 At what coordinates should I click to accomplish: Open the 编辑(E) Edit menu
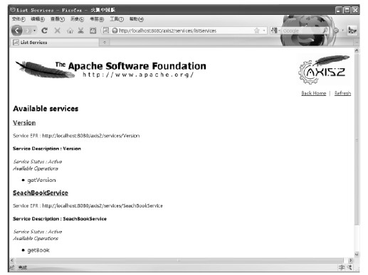coord(38,19)
